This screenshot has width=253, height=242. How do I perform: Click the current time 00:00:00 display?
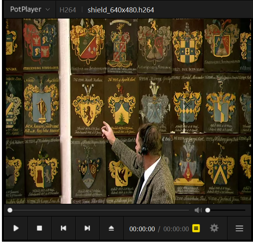(142, 229)
